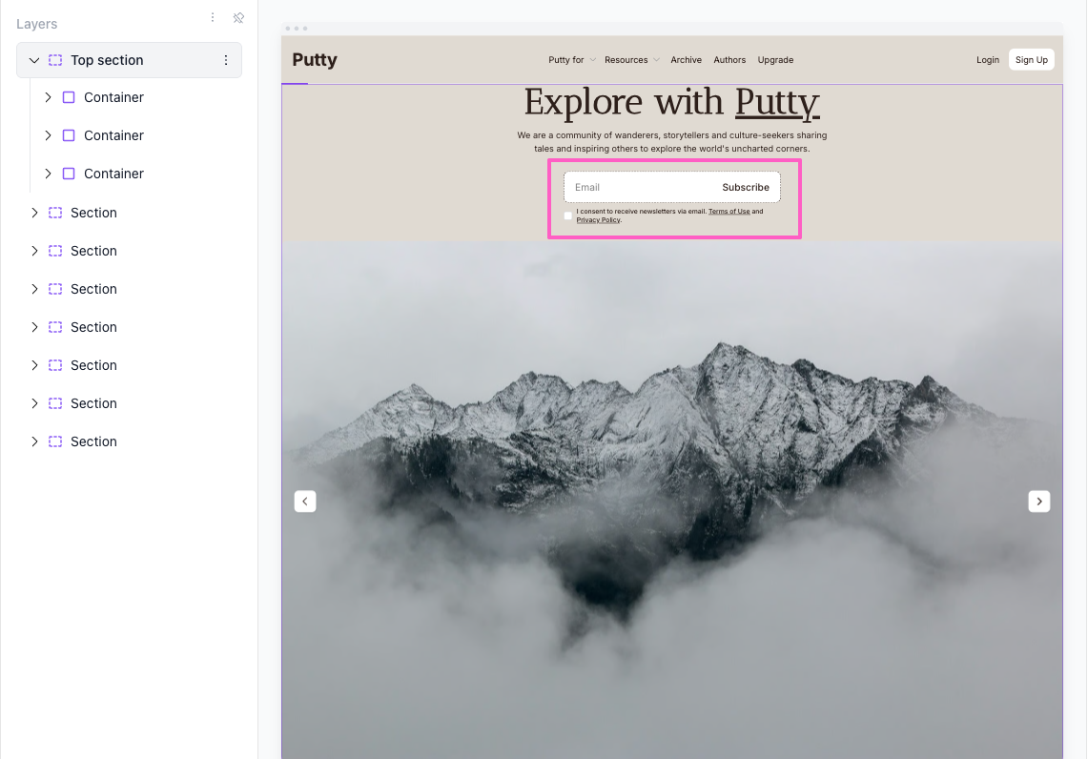This screenshot has height=759, width=1088.
Task: Click the fifth Section dashed icon
Action: point(54,365)
